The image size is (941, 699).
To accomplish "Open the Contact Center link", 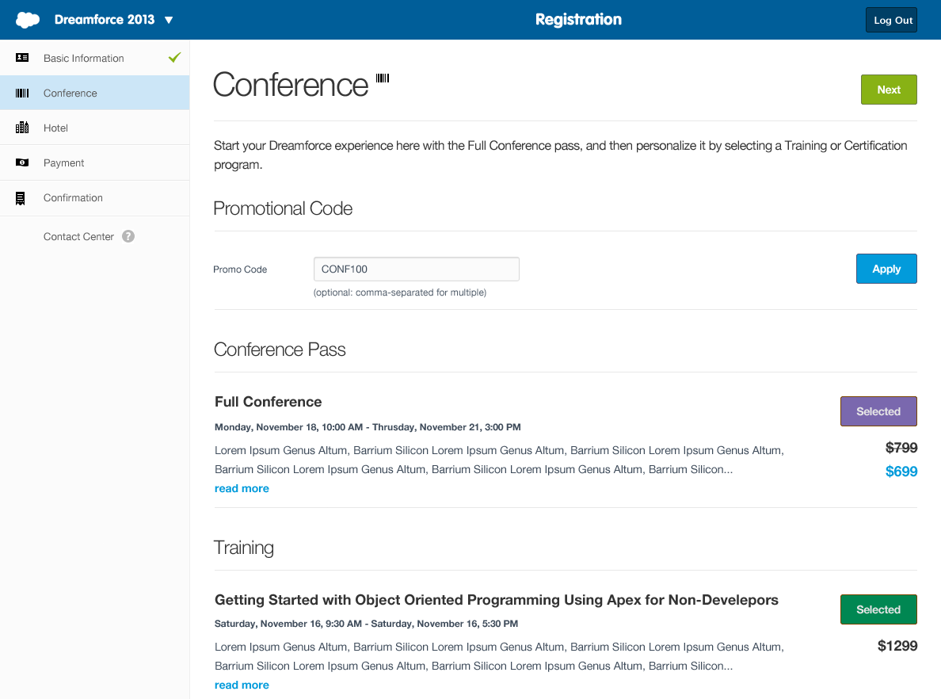I will 78,237.
